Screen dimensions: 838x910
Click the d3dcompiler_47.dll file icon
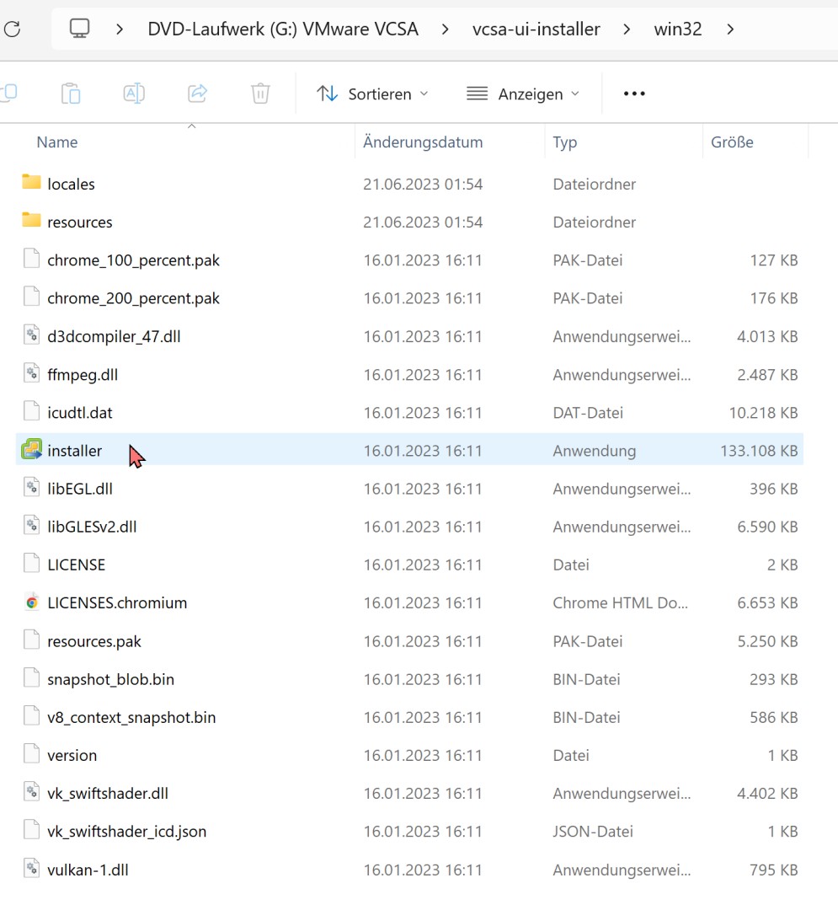point(32,335)
